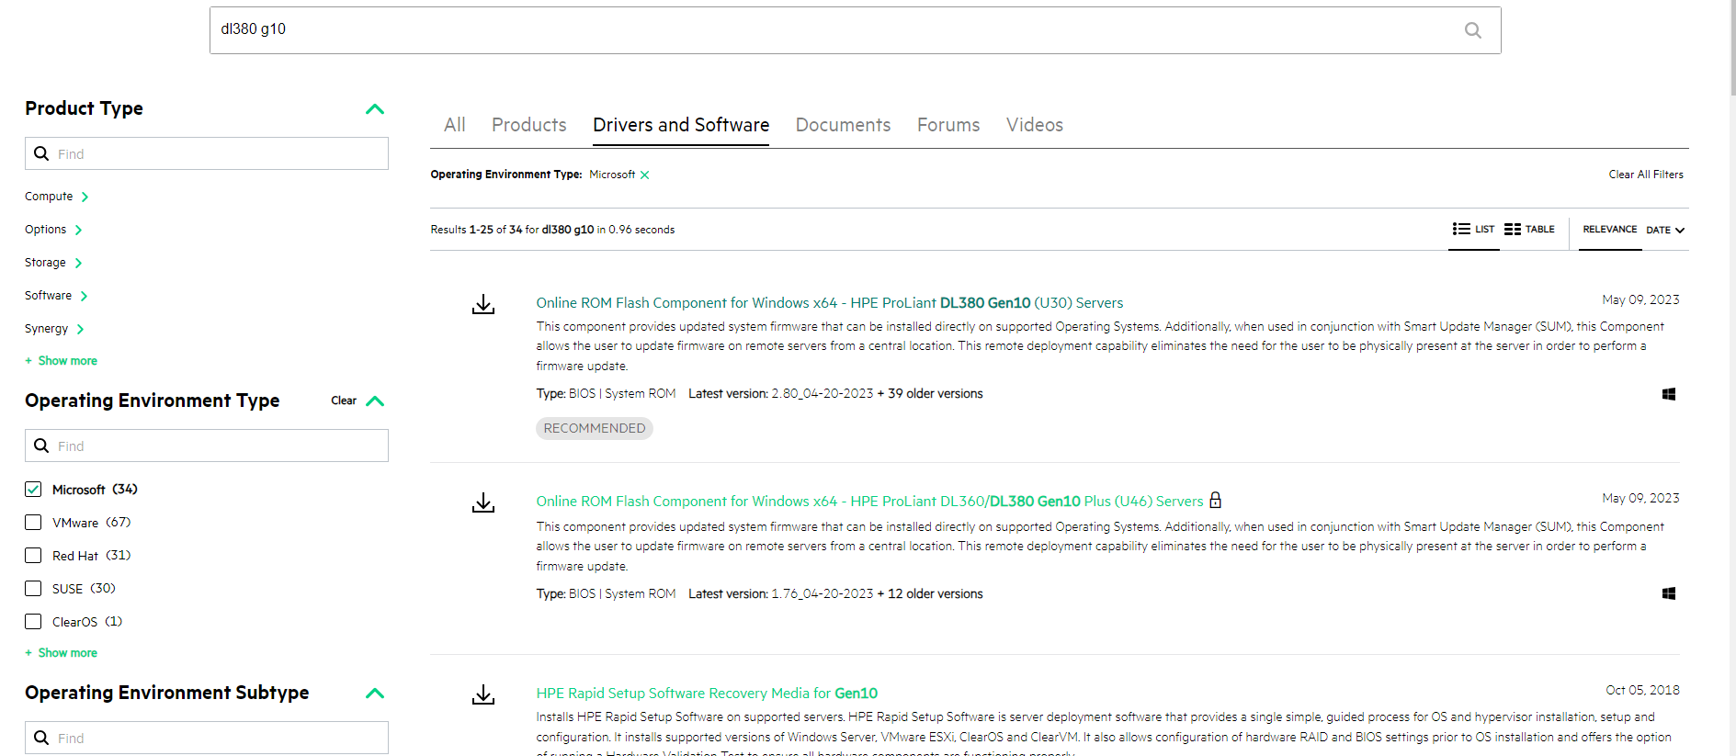Show more product types
Viewport: 1736px width, 756px height.
click(62, 361)
